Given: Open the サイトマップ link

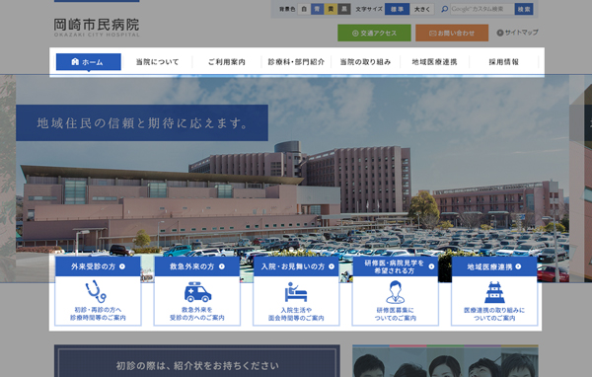Looking at the screenshot, I should [x=517, y=33].
